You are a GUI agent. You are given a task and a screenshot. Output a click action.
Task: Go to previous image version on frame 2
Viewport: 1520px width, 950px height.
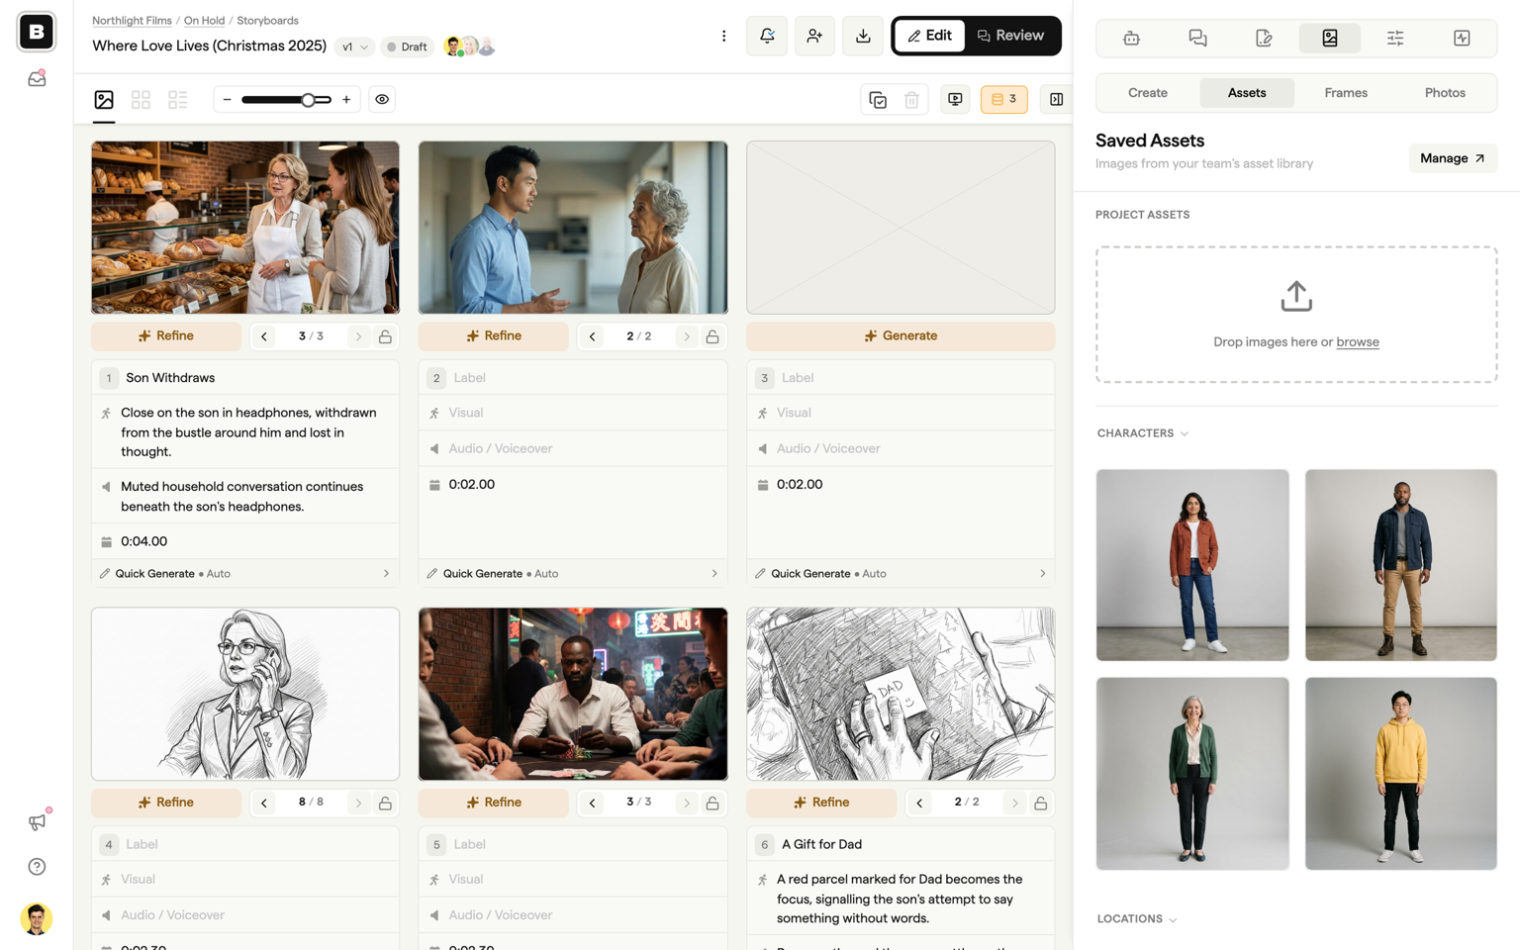point(592,336)
